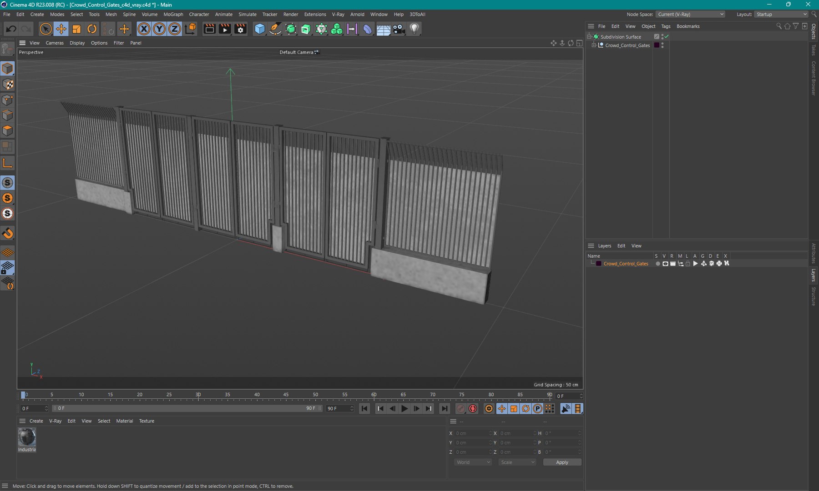The height and width of the screenshot is (491, 819).
Task: Activate the Rotate tool
Action: click(x=92, y=29)
